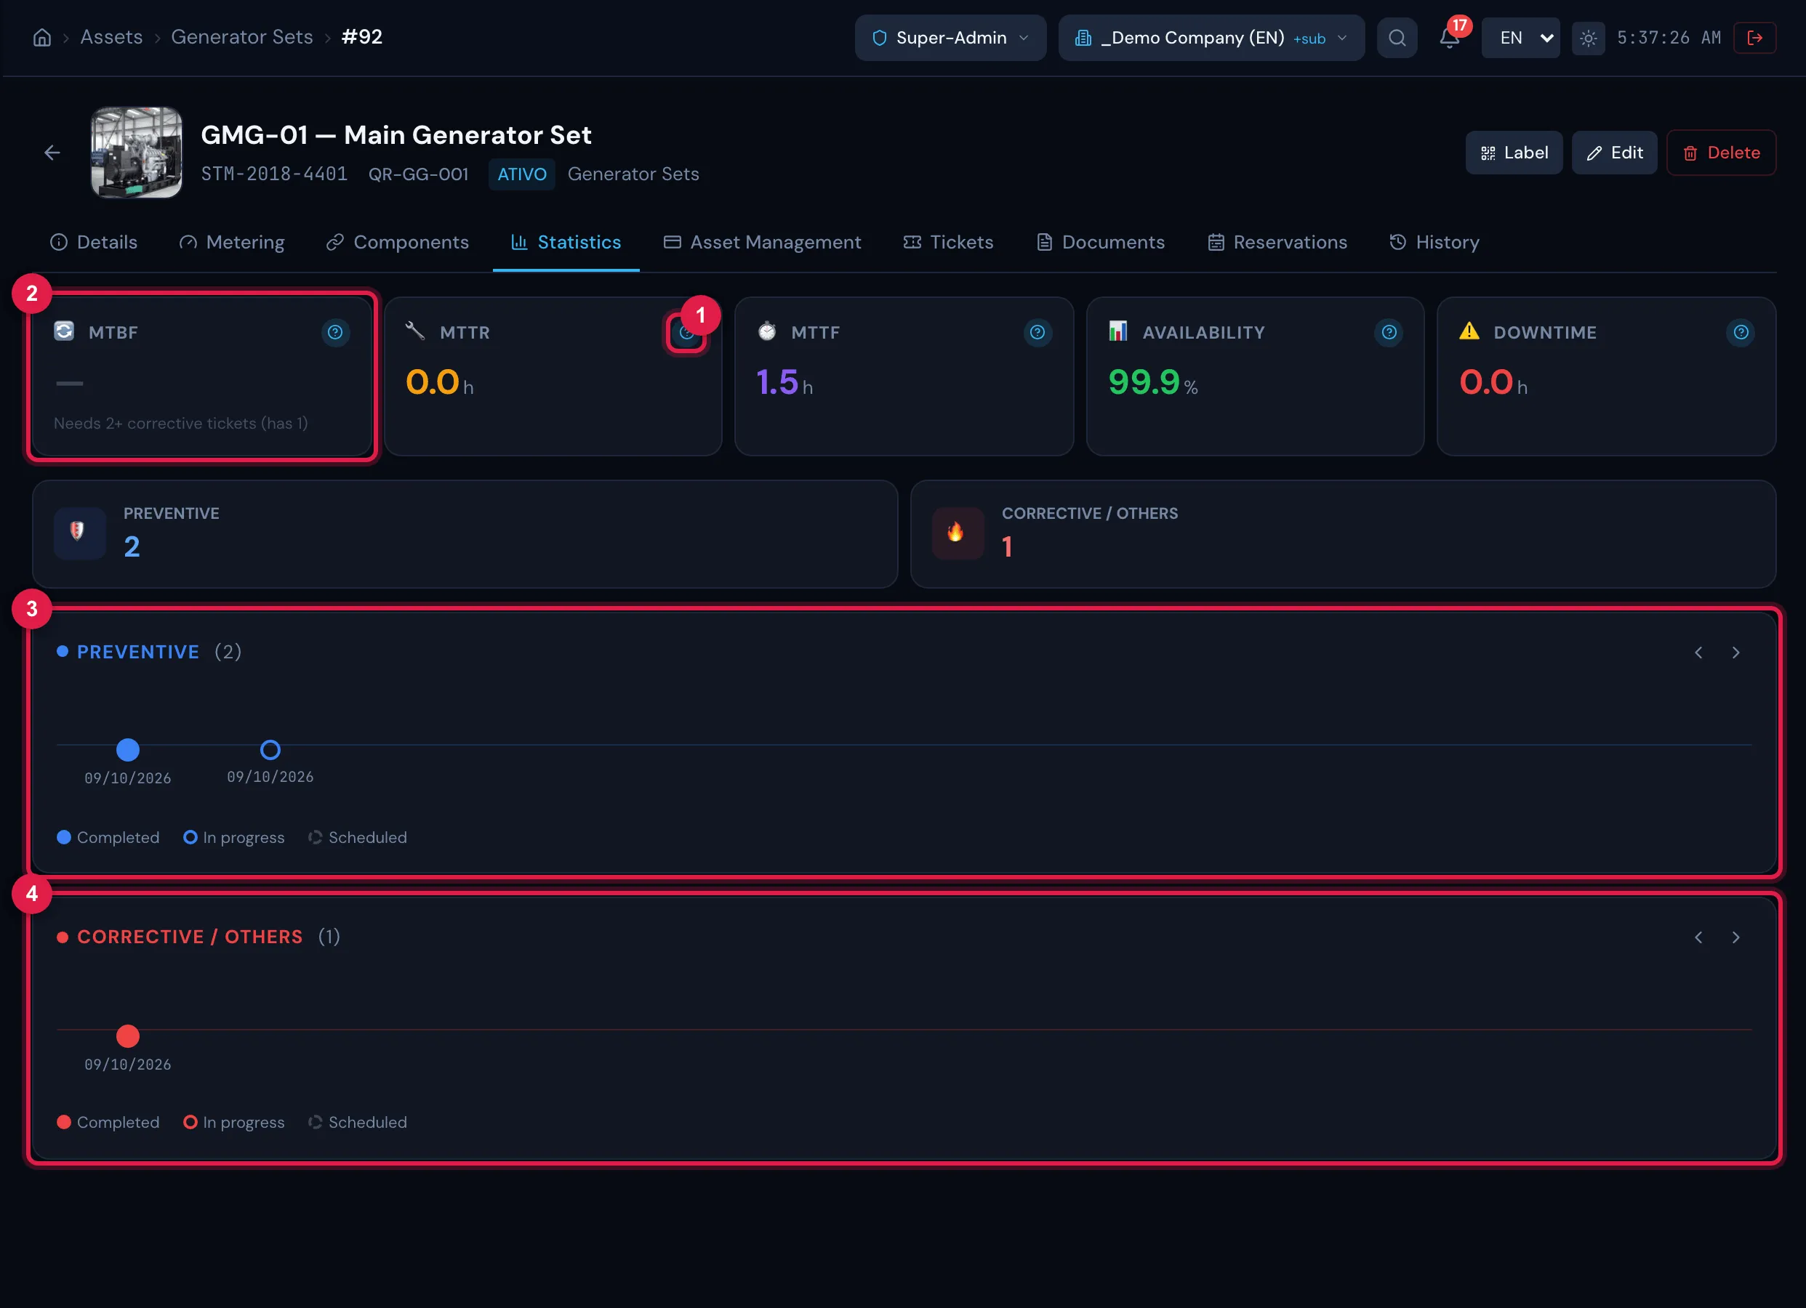The width and height of the screenshot is (1806, 1308).
Task: Open the Reservations tab
Action: (x=1277, y=242)
